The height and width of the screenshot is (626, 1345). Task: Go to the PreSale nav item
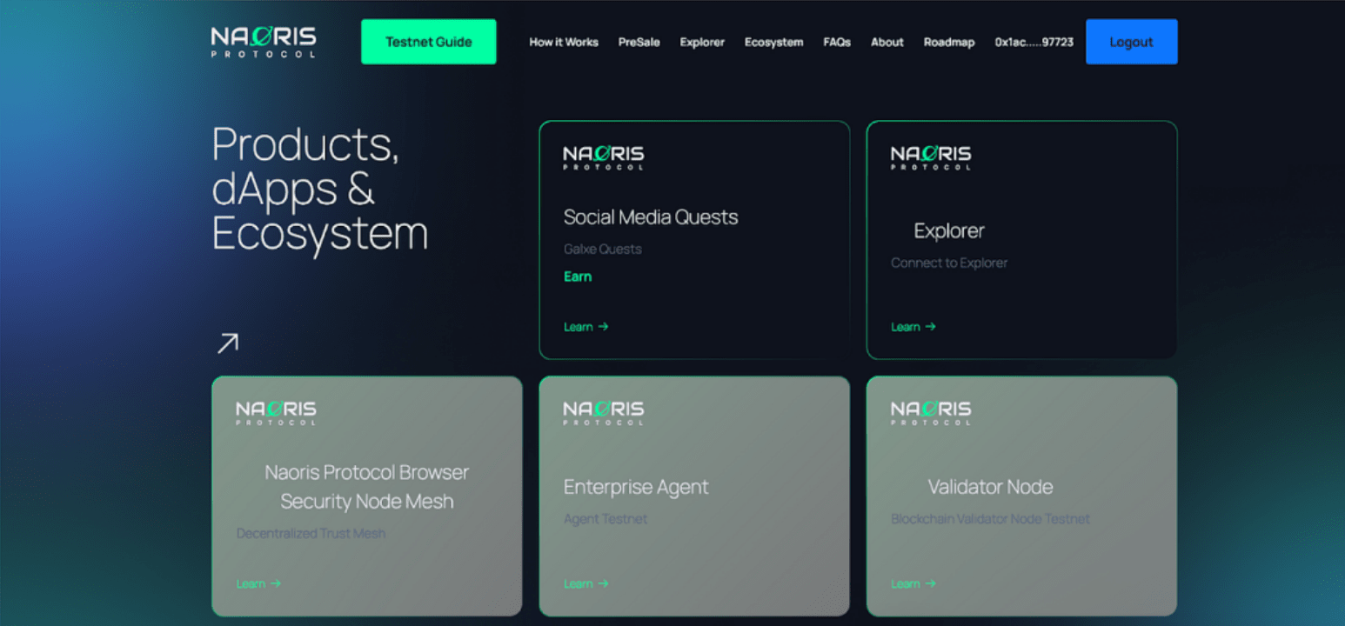(x=639, y=42)
